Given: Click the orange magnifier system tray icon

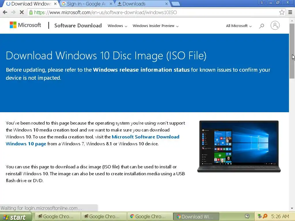Looking at the screenshot, I should point(265,216).
